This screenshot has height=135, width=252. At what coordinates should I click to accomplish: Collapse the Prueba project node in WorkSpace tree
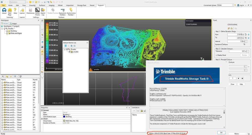pyautogui.click(x=2, y=29)
